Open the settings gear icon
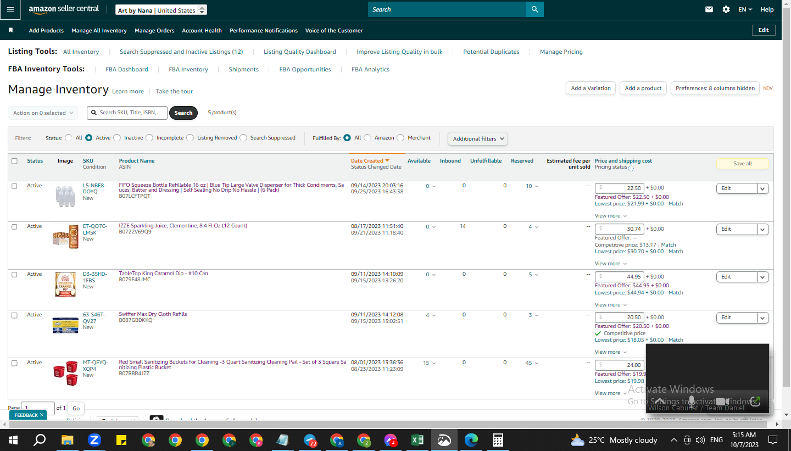Viewport: 791px width, 451px height. (x=726, y=9)
